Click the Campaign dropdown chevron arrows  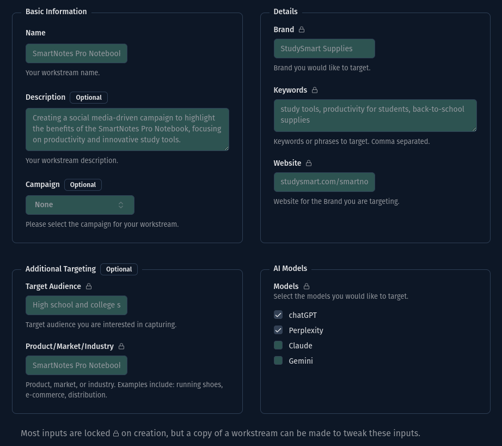click(121, 205)
